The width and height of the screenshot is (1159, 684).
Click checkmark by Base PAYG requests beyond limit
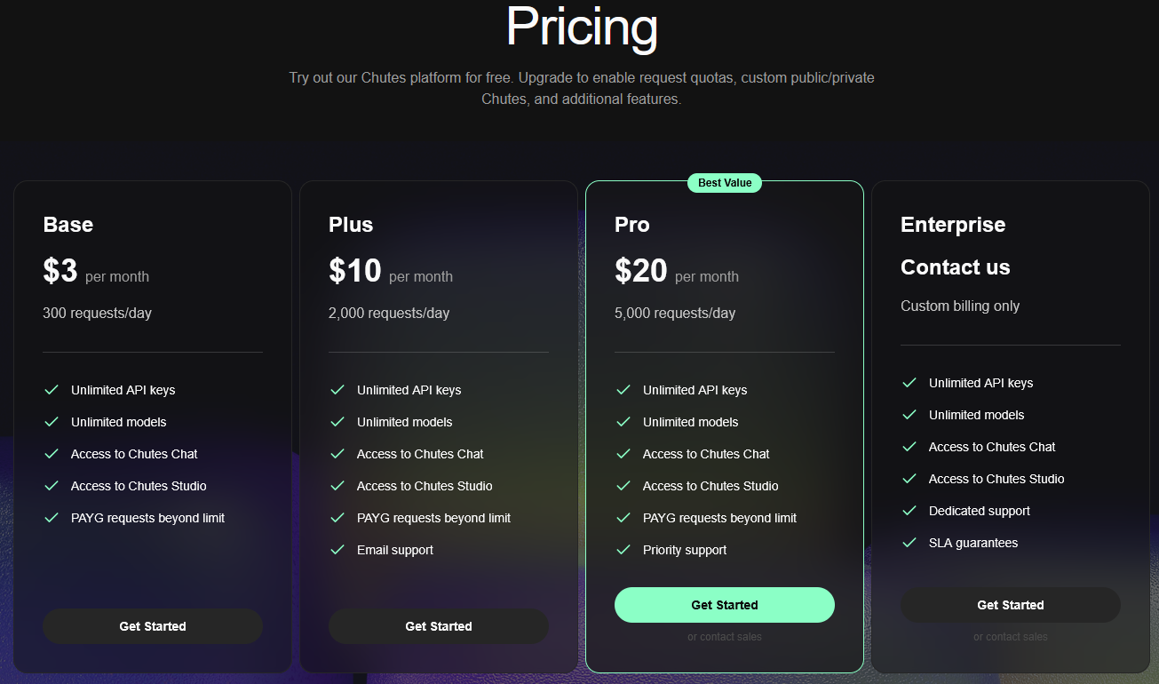(x=52, y=518)
